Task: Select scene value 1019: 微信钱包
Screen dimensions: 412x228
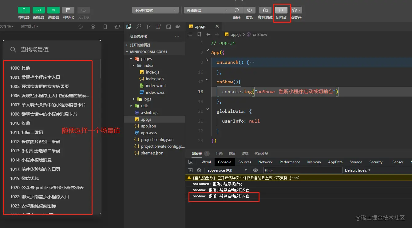Action: 25,178
